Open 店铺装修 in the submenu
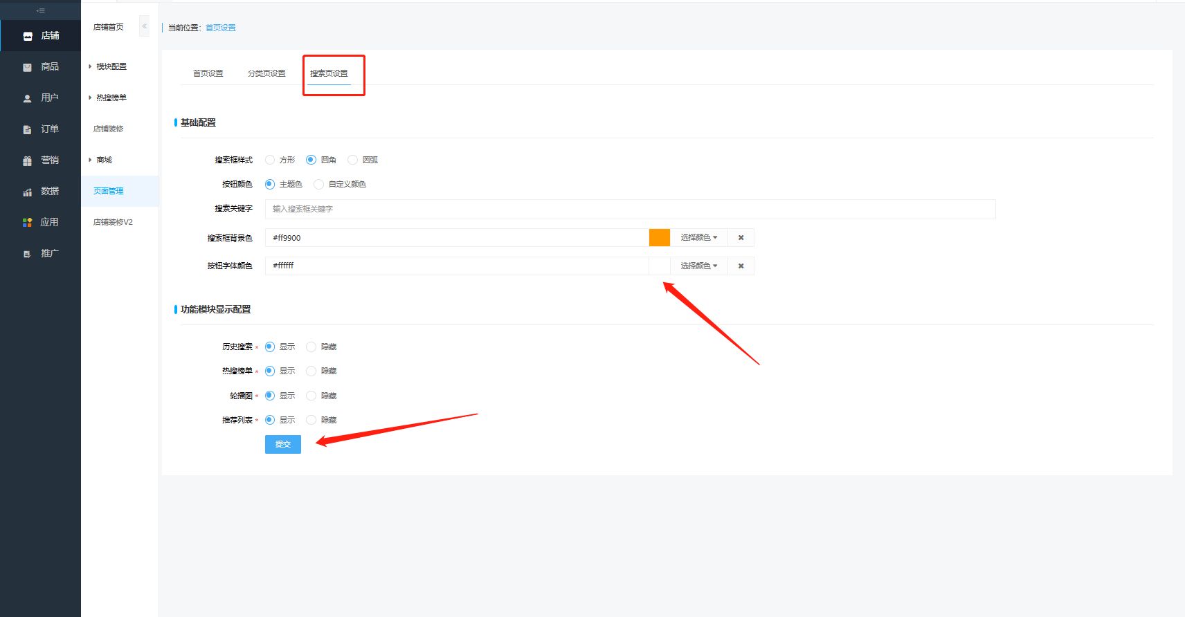 109,129
